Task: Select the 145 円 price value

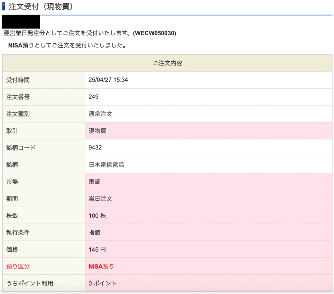Action: (x=97, y=250)
